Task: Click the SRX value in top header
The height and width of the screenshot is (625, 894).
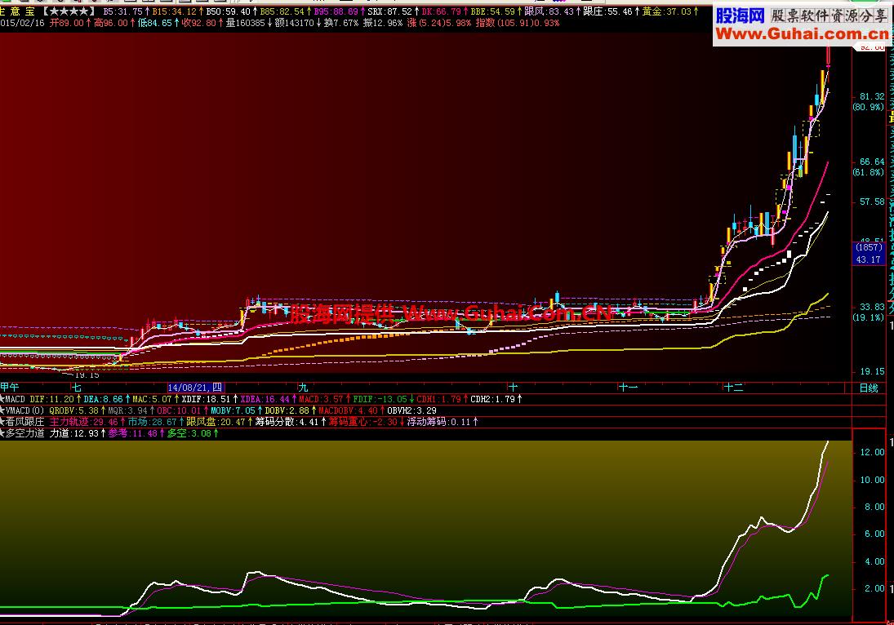Action: 389,11
